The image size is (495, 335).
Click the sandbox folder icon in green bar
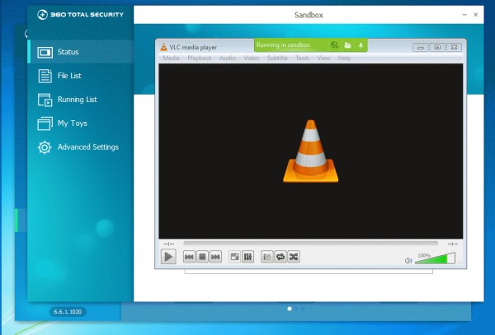click(347, 45)
